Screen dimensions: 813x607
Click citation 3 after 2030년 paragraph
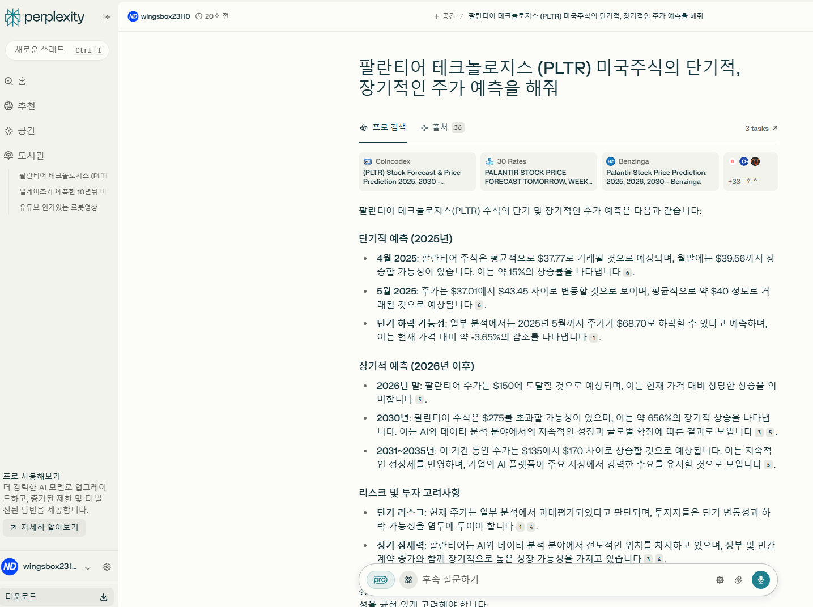759,433
